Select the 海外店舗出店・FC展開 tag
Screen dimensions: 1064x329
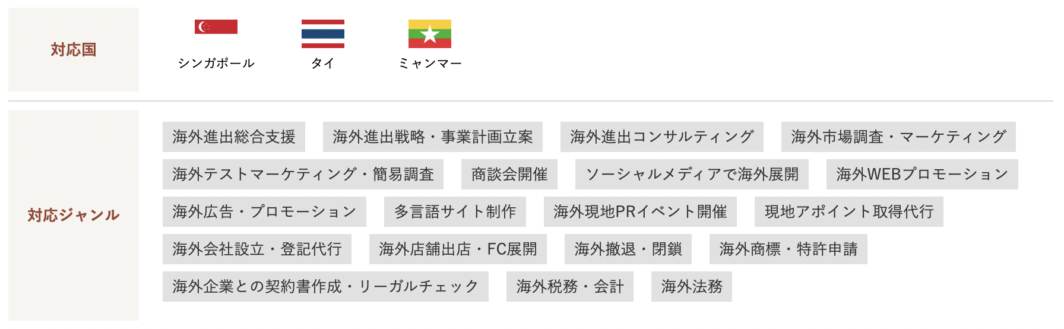458,249
